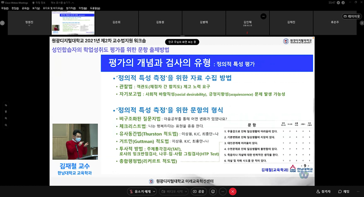Open the 레이아웃 layout button
This screenshot has width=364, height=197.
pyautogui.click(x=352, y=16)
